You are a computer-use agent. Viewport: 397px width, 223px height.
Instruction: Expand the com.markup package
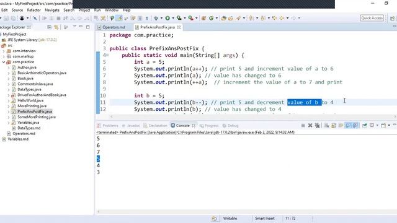4,56
